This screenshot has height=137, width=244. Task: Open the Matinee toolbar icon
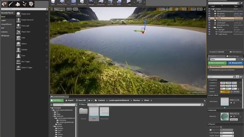coord(110,3)
